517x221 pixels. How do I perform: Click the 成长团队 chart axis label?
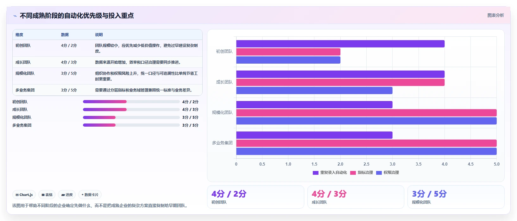point(224,82)
